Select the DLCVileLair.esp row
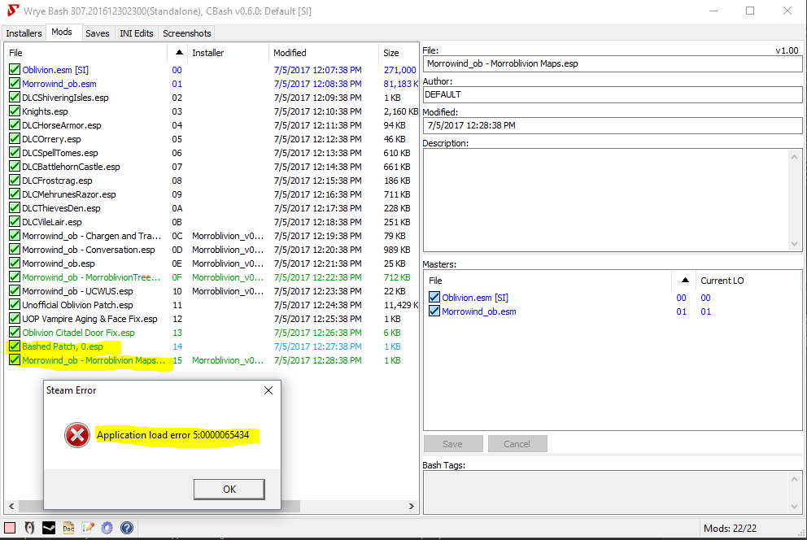The image size is (807, 540). click(212, 222)
